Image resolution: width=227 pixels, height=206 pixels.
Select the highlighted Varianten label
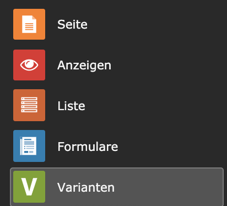[86, 187]
